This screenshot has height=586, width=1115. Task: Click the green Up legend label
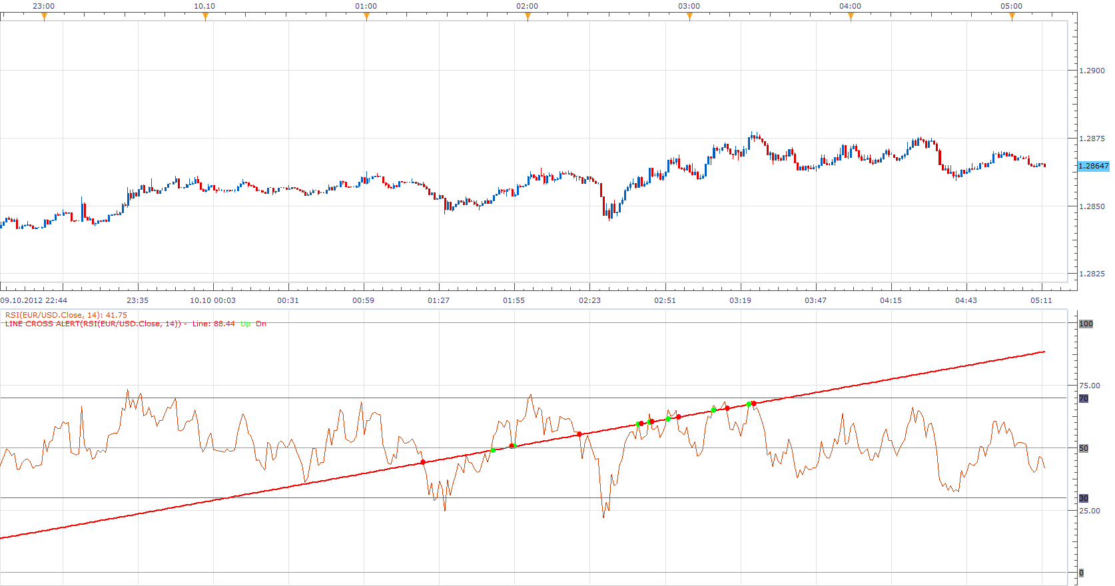tap(246, 324)
